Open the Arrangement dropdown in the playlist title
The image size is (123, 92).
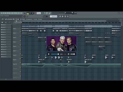coord(29,19)
